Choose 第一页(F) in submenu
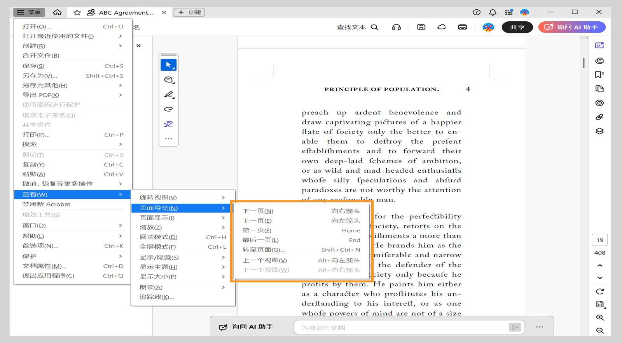622x343 pixels. (301, 230)
